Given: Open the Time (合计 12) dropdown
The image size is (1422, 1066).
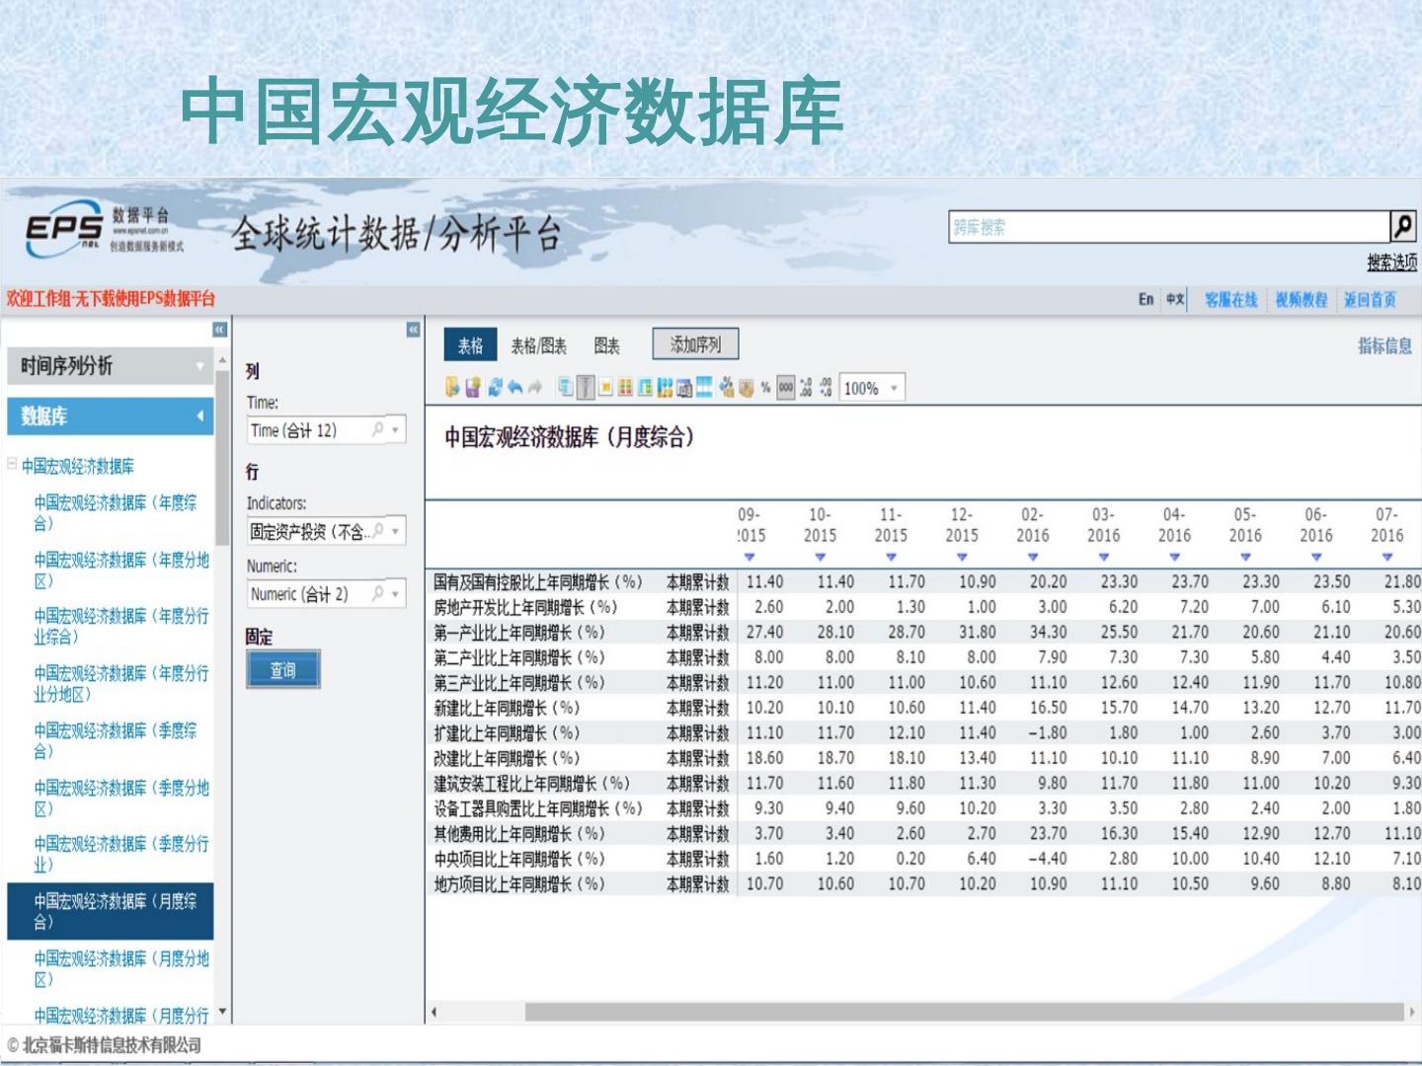Looking at the screenshot, I should [396, 430].
